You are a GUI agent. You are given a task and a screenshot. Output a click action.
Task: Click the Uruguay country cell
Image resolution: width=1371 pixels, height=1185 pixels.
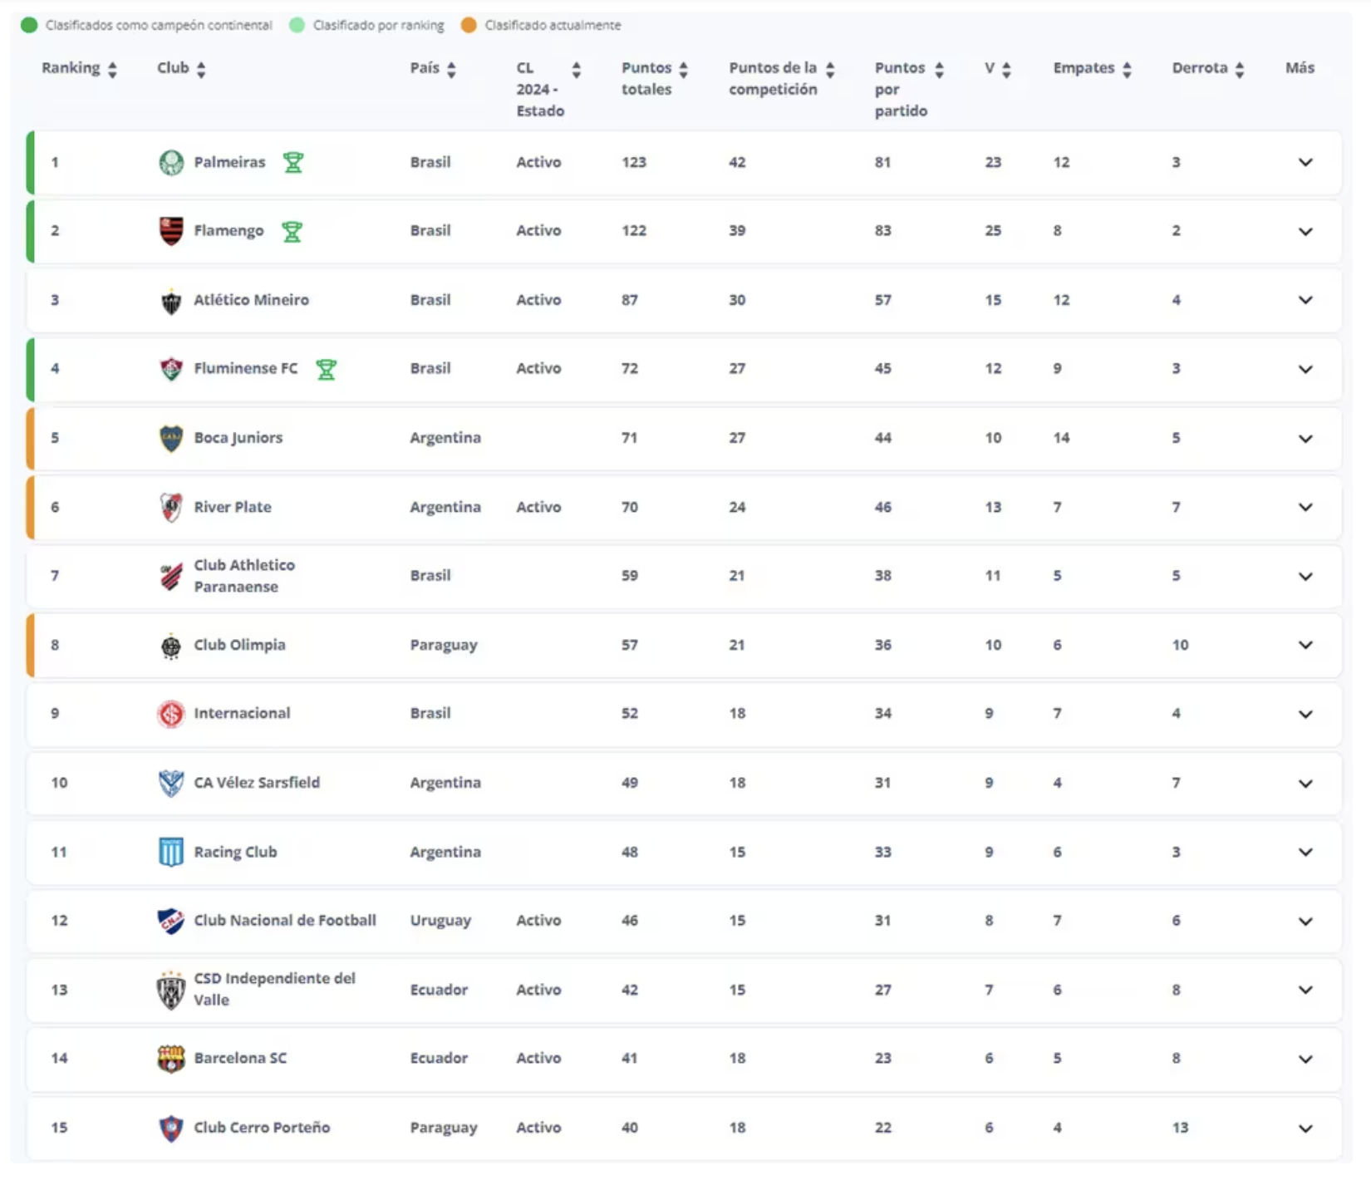coord(440,920)
